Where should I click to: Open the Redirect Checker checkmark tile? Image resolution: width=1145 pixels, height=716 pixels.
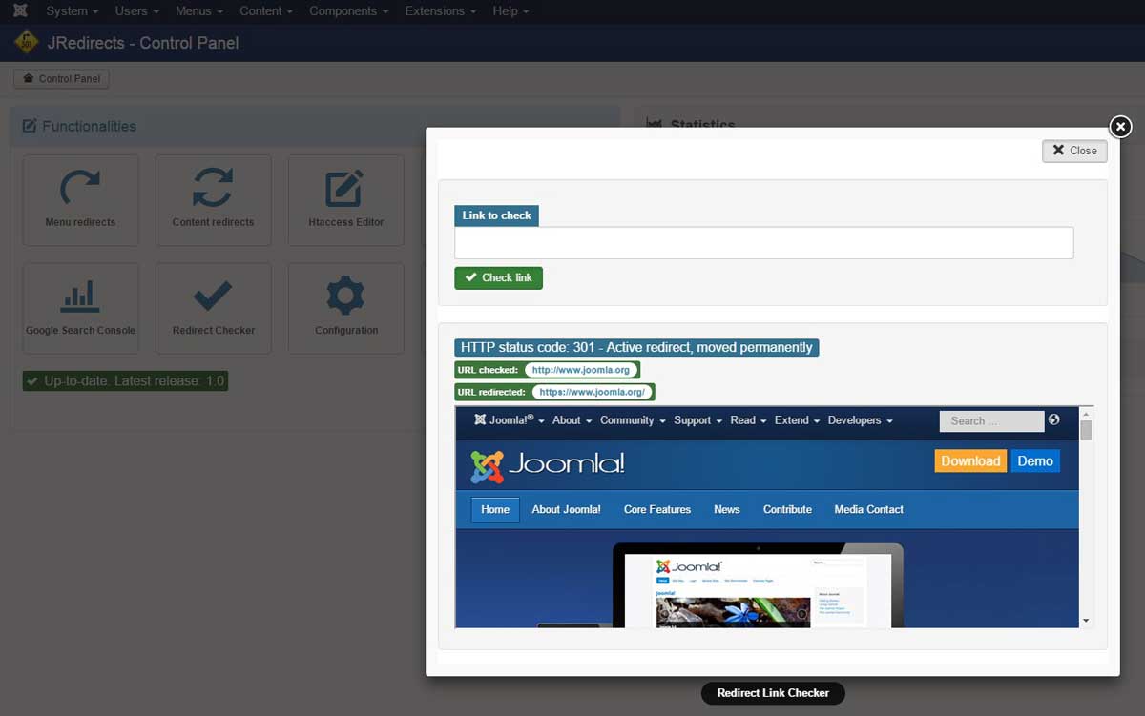tap(213, 309)
